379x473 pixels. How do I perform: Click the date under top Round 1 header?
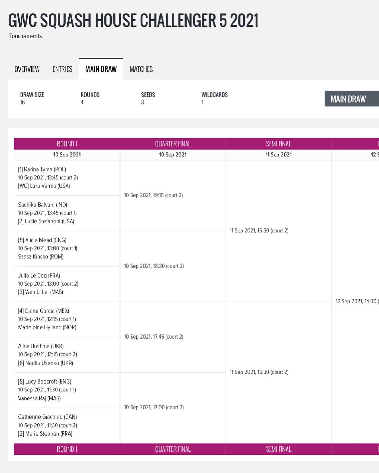[67, 155]
